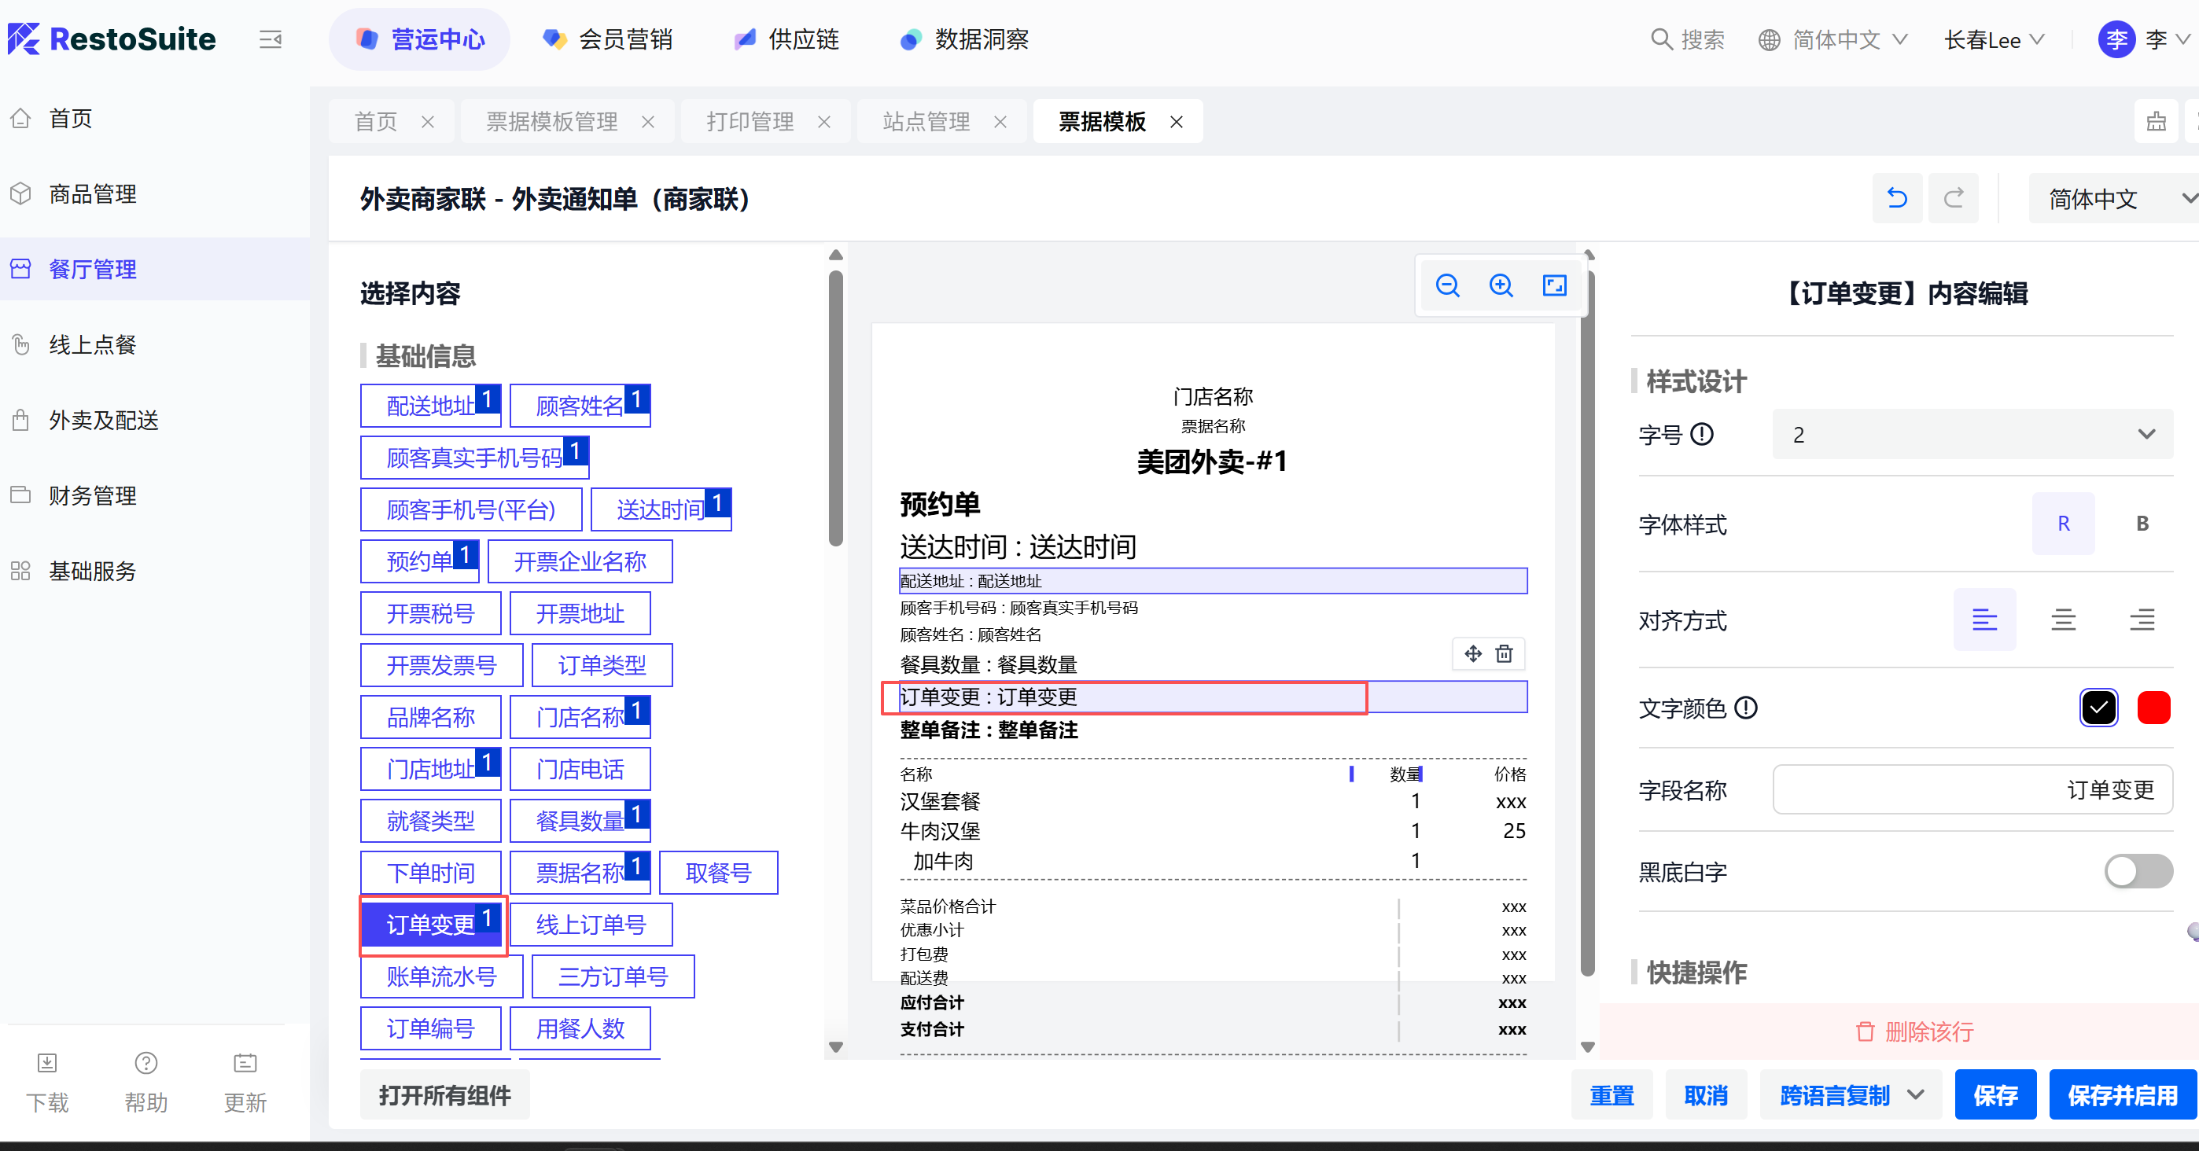Click the zoom out magnifier icon
Image resolution: width=2199 pixels, height=1151 pixels.
[x=1447, y=286]
